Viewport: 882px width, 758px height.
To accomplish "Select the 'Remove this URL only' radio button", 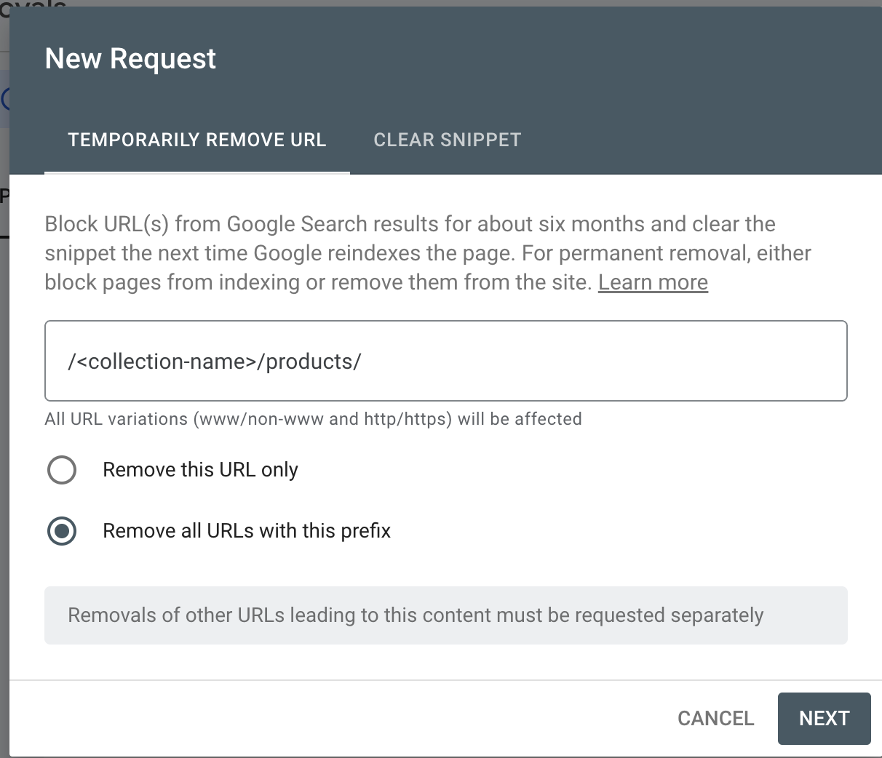I will [x=62, y=470].
